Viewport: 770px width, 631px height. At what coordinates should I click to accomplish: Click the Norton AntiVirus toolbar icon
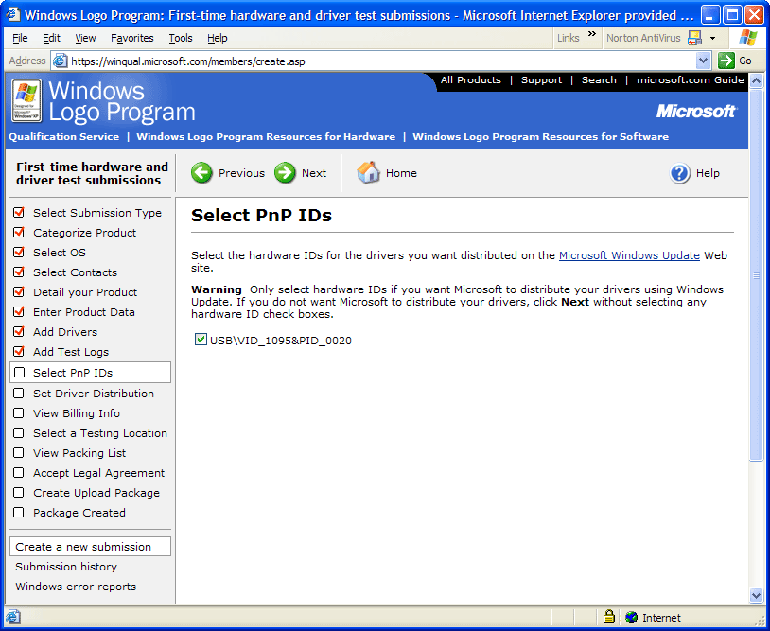694,38
